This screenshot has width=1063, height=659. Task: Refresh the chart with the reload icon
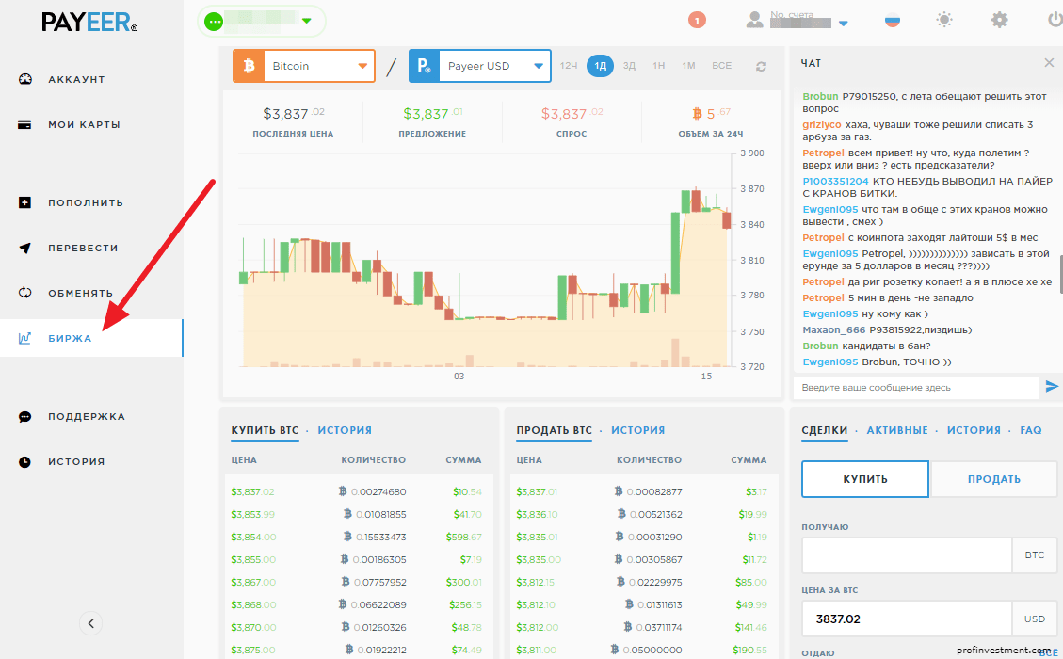(762, 67)
